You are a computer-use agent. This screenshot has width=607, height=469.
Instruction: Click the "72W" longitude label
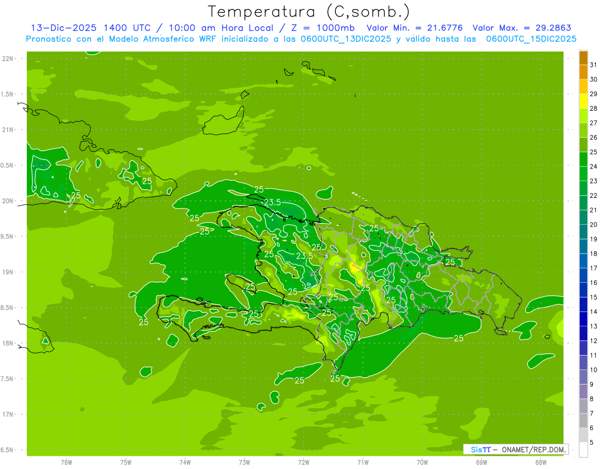point(303,462)
